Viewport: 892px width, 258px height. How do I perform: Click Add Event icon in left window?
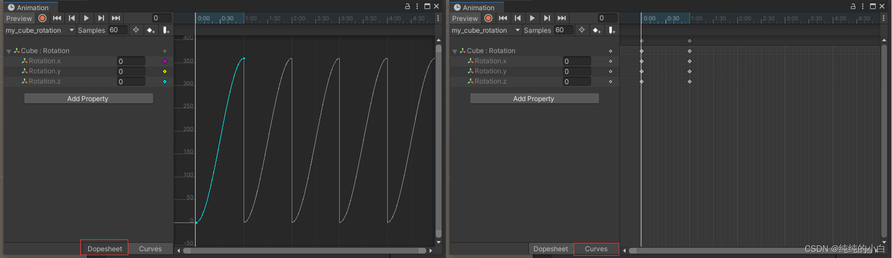click(166, 30)
